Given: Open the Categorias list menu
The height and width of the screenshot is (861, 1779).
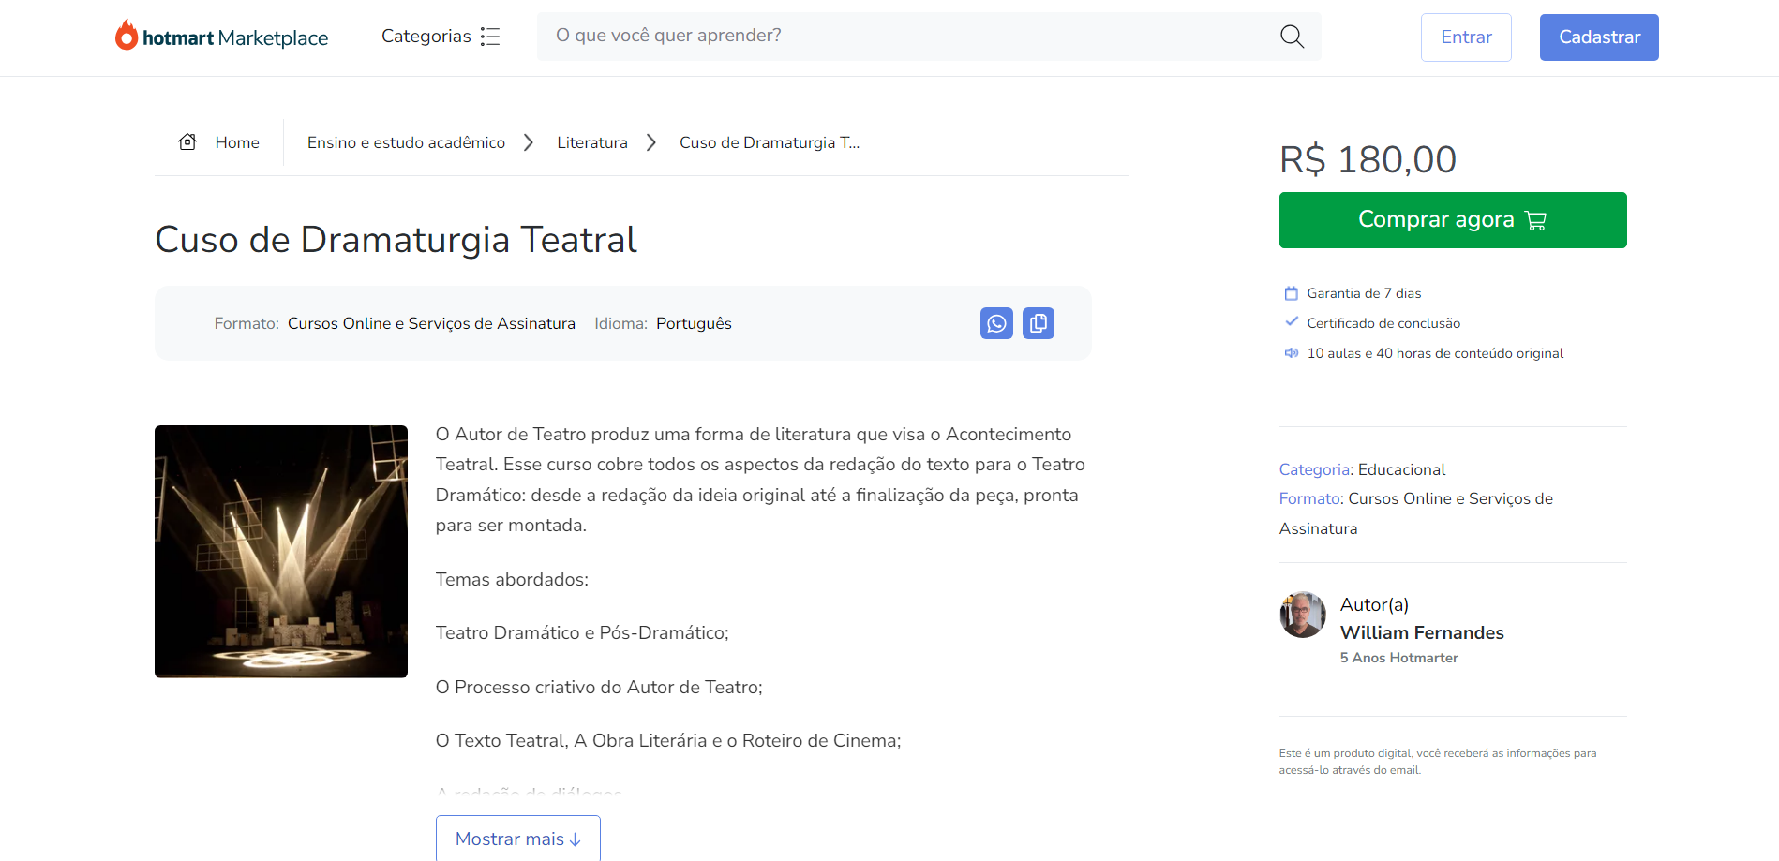Looking at the screenshot, I should click(441, 37).
